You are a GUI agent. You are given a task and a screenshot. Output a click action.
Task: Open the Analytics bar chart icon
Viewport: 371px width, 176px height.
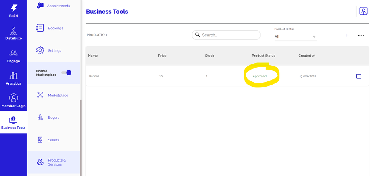[13, 76]
